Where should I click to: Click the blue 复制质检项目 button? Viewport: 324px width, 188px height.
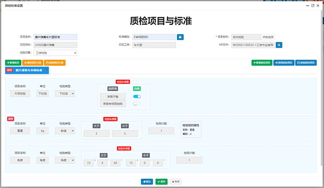coord(306,63)
